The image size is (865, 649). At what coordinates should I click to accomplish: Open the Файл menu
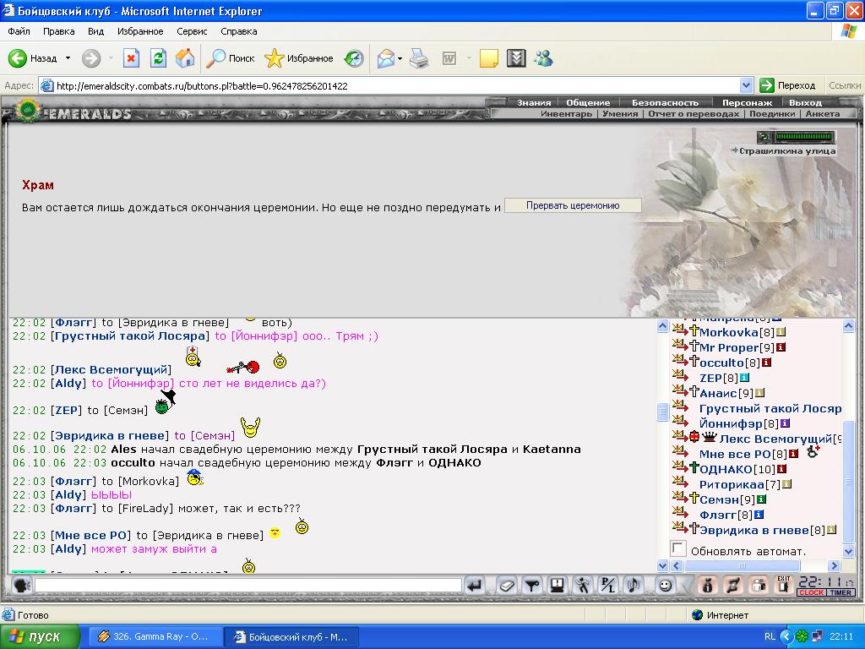[19, 31]
